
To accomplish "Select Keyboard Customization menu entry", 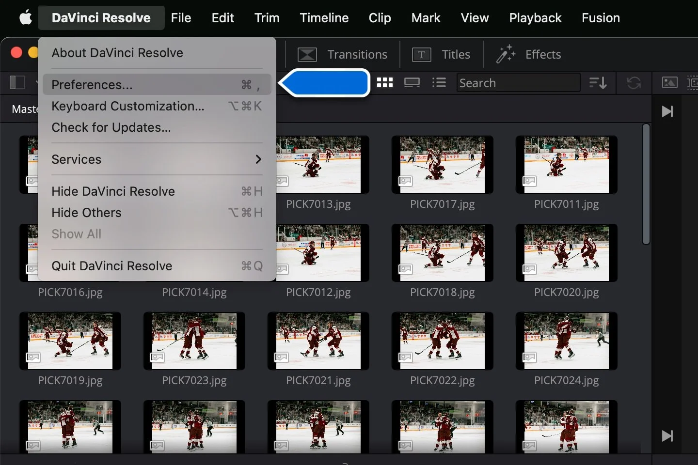I will 157,106.
